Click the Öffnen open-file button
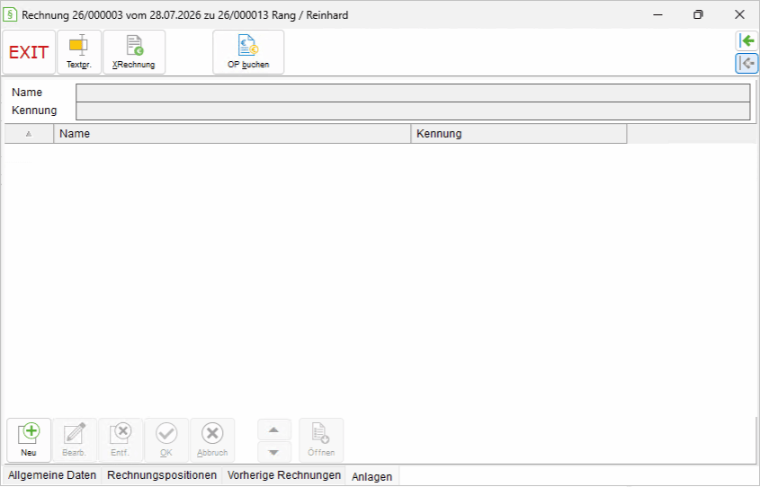Image resolution: width=760 pixels, height=487 pixels. pos(321,440)
